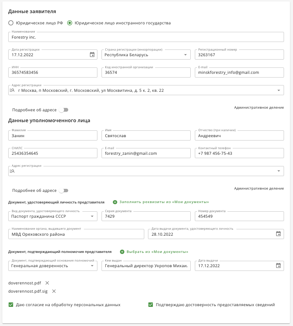The width and height of the screenshot is (293, 326).
Task: Expand authorized person's Адрес регистрации dropdown arrow
Action: point(279,171)
